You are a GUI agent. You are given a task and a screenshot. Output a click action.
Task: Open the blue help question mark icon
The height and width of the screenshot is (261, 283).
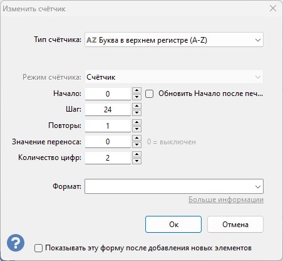tap(16, 243)
